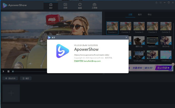Download the Graduation theme via arrow icon
The width and height of the screenshot is (175, 108).
point(143,58)
